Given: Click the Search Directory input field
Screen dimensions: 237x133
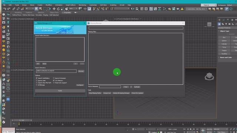Looking at the screenshot, I should [x=56, y=71].
